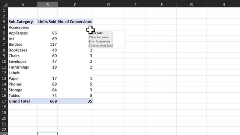Image resolution: width=240 pixels, height=135 pixels.
Task: Select the Envelopes row label
Action: tap(18, 61)
